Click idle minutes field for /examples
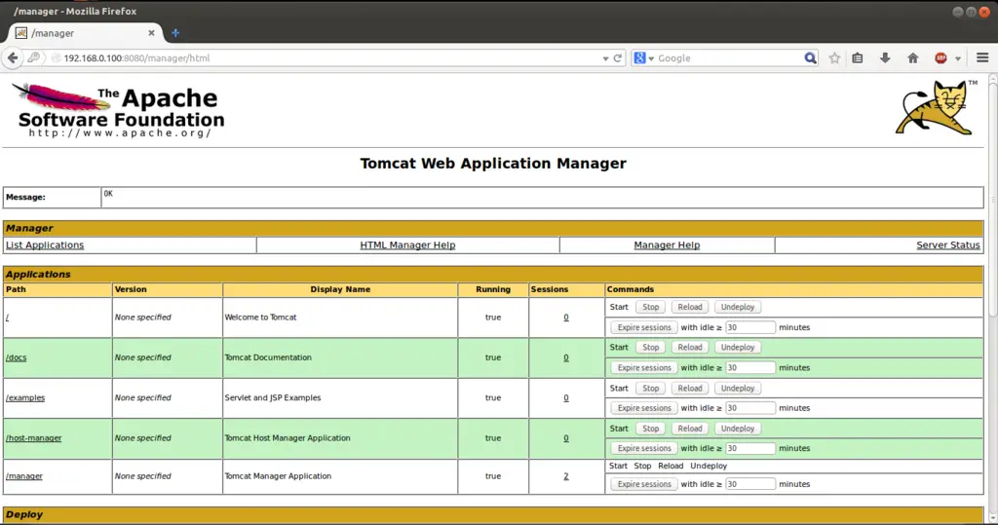 749,408
